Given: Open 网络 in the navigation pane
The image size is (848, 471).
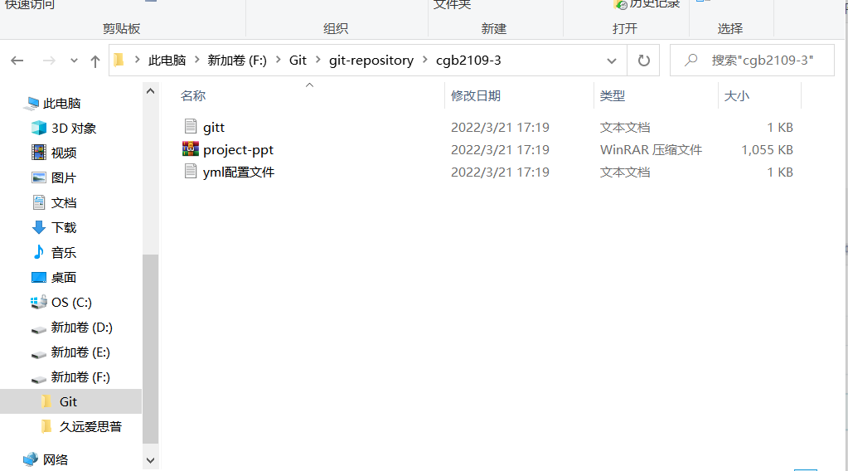Looking at the screenshot, I should point(56,459).
